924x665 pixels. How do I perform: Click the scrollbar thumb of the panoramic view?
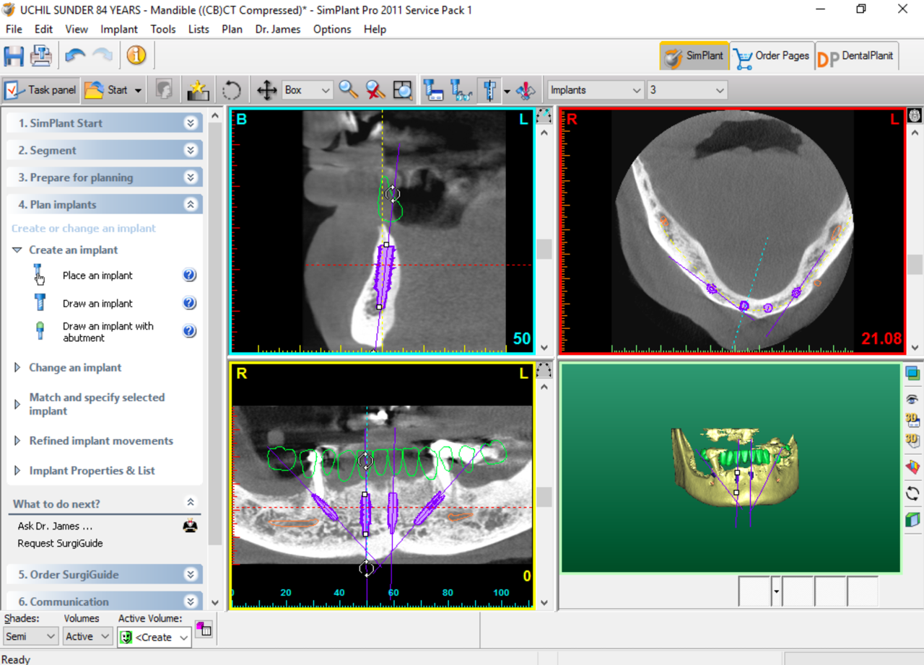(544, 497)
